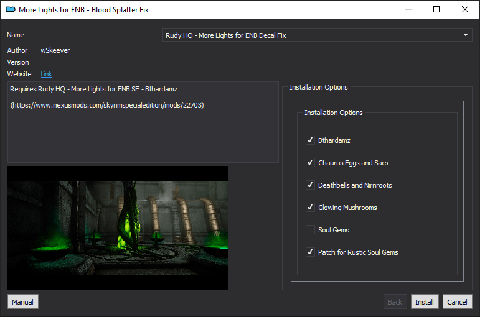The width and height of the screenshot is (480, 317).
Task: Click the Install button
Action: [425, 301]
